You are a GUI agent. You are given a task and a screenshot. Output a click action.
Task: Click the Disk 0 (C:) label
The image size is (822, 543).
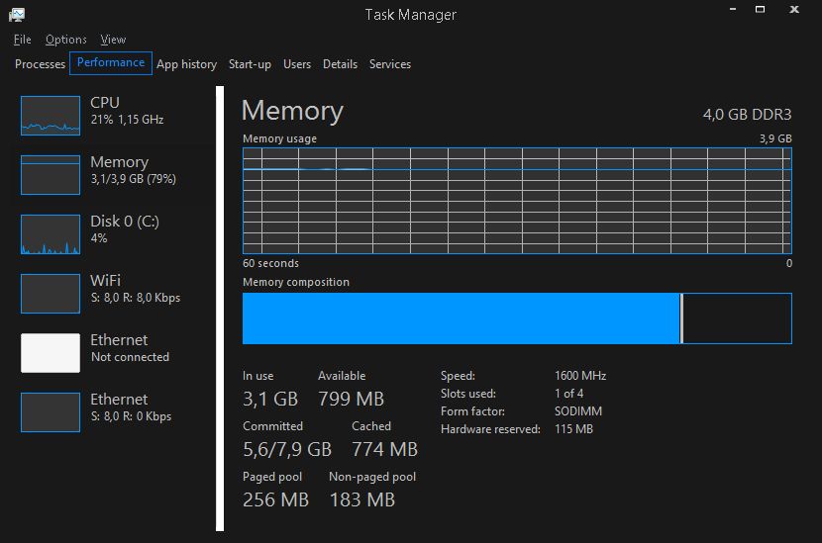pyautogui.click(x=125, y=222)
